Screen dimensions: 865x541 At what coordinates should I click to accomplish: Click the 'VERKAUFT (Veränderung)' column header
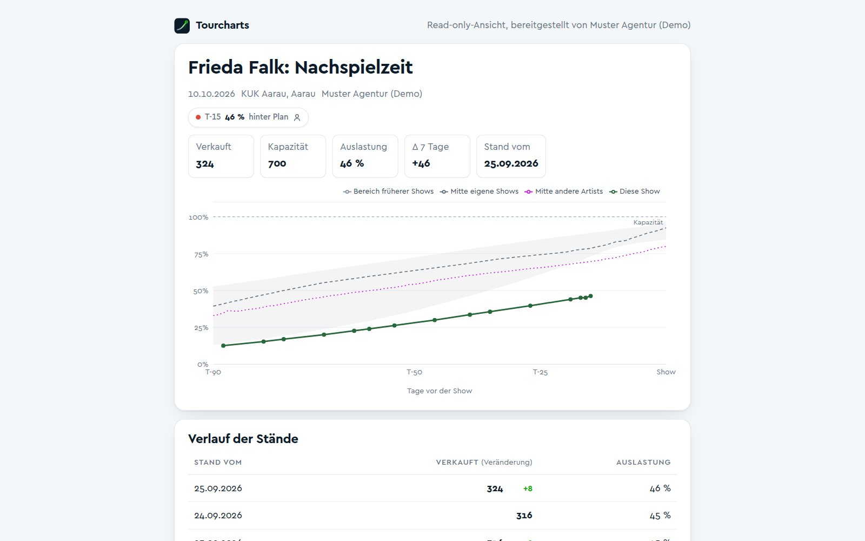(x=484, y=463)
